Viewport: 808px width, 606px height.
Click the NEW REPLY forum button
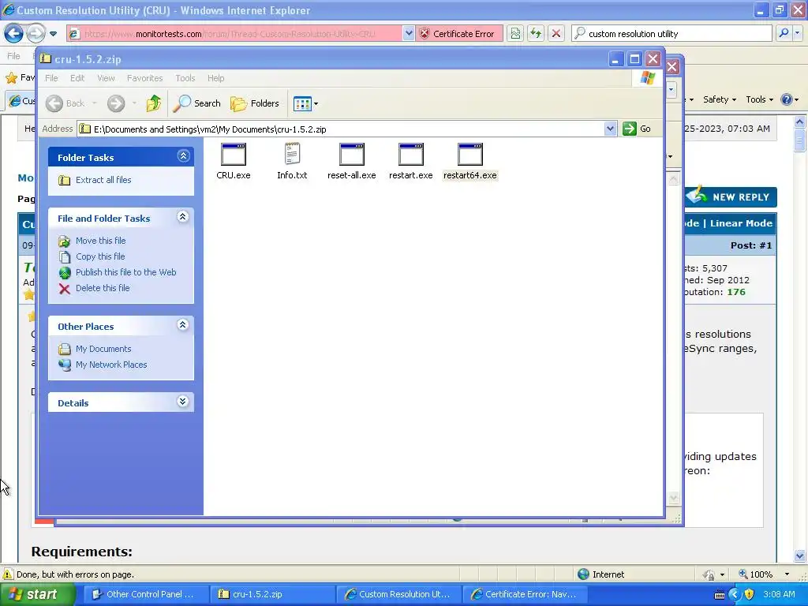[x=731, y=196]
